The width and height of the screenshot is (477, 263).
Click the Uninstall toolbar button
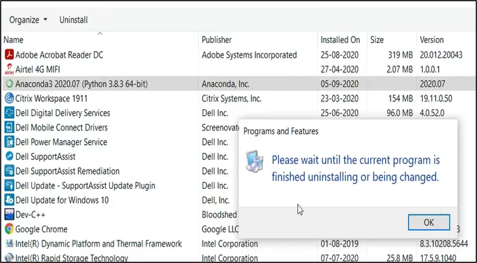(x=74, y=20)
